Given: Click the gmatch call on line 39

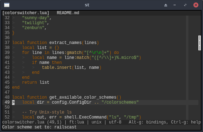Looking at the screenshot, I should [x=74, y=53].
